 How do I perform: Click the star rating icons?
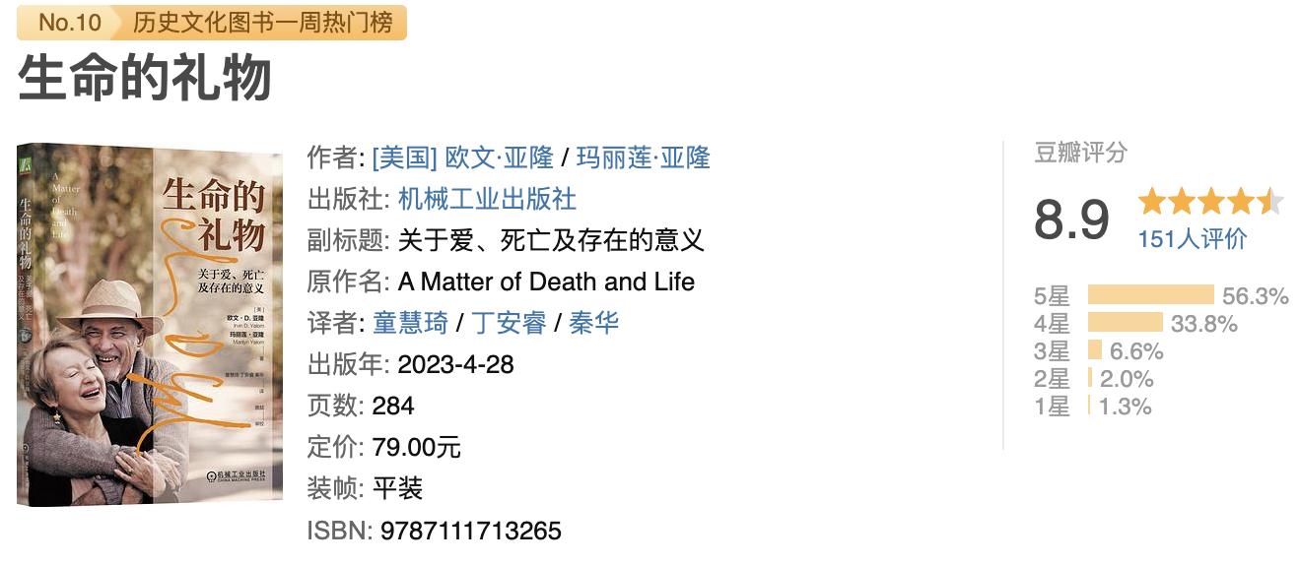[x=1210, y=202]
